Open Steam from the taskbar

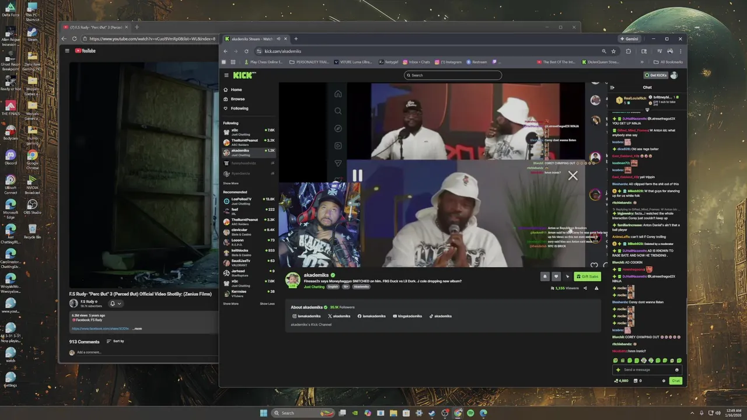[432, 413]
